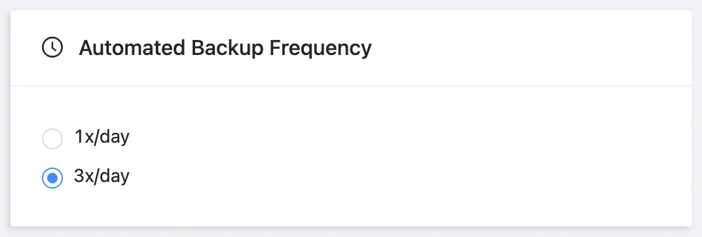702x237 pixels.
Task: Click the clock icon beside the heading
Action: click(x=52, y=48)
